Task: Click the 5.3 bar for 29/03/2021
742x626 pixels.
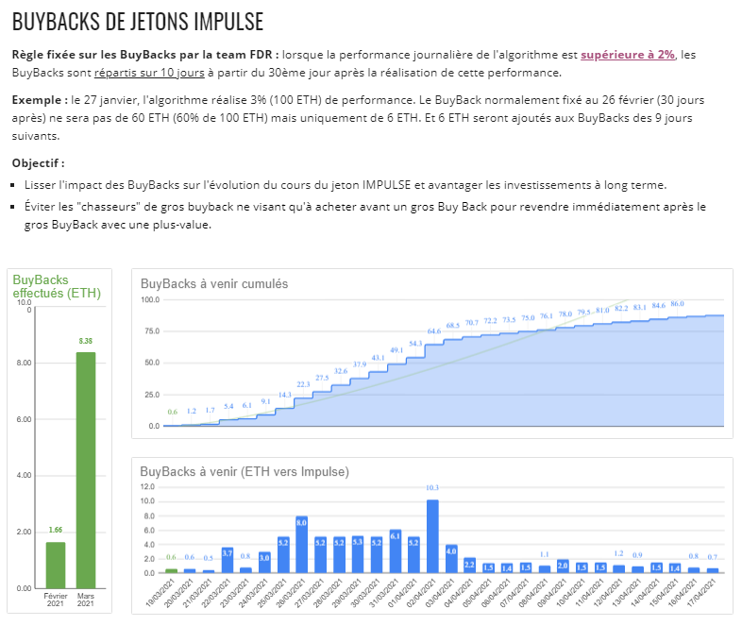Action: tap(358, 554)
